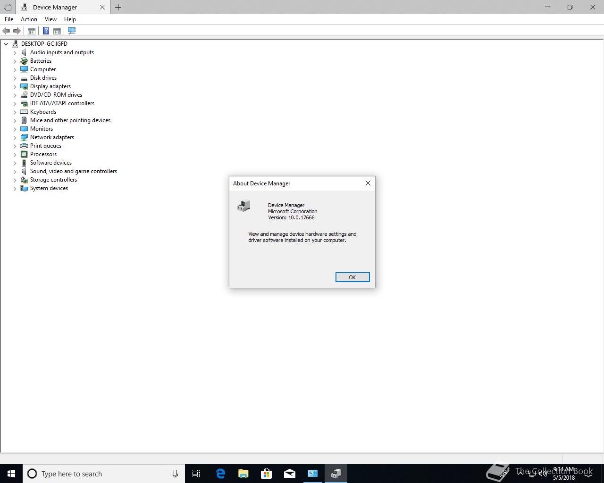The height and width of the screenshot is (483, 604).
Task: Click the Device Manager icon in About dialog
Action: (244, 206)
